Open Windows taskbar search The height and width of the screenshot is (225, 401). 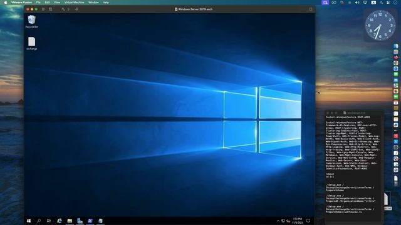point(39,221)
